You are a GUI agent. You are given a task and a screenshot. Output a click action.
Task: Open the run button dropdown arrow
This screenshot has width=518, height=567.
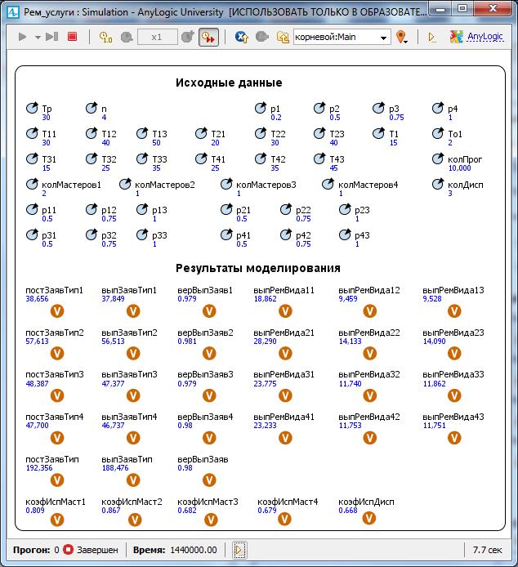point(38,38)
